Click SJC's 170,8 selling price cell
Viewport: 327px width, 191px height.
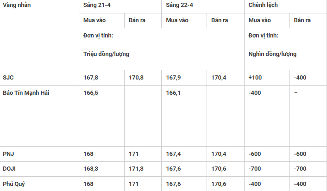(x=136, y=77)
